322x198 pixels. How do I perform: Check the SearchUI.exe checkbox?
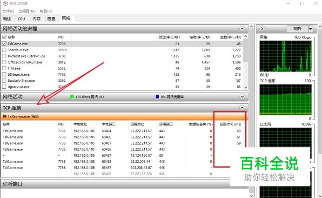[x=4, y=50]
